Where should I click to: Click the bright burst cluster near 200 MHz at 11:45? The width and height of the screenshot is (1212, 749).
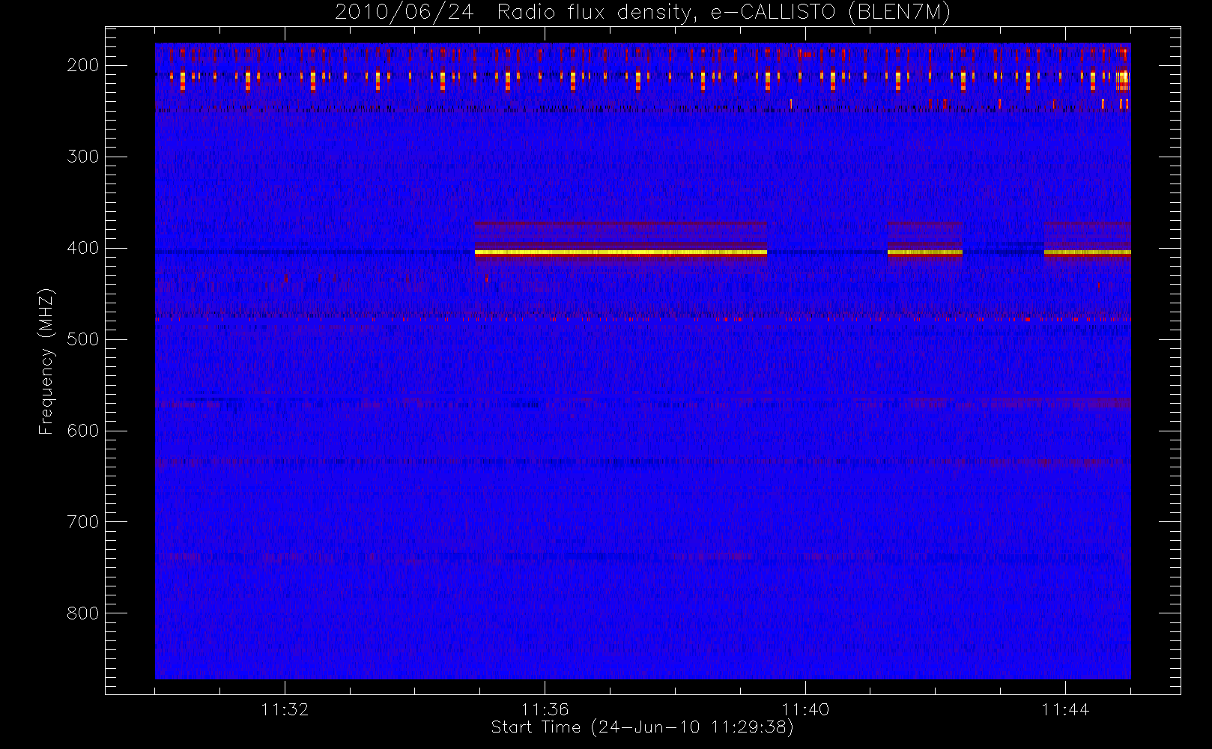[x=1122, y=79]
